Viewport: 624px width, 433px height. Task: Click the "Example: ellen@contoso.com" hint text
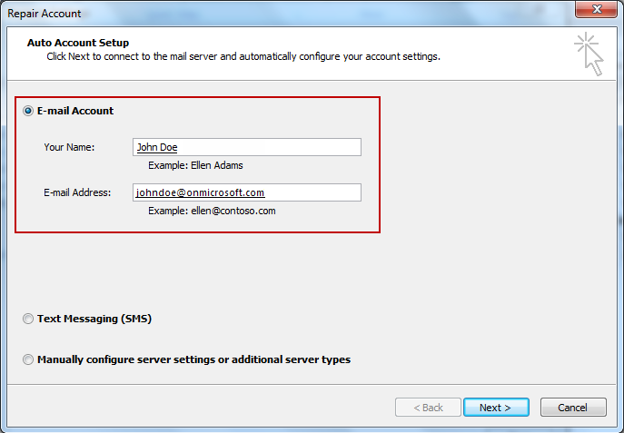point(212,211)
